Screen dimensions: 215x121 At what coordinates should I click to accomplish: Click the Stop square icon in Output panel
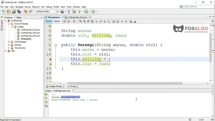[x=46, y=102]
